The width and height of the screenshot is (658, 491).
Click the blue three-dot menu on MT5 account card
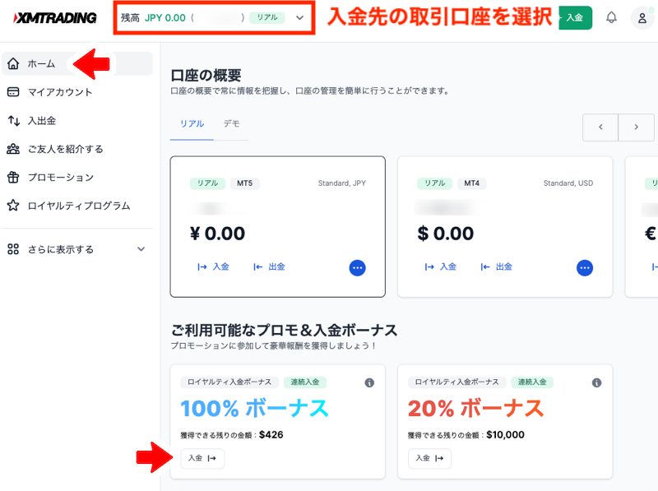click(x=357, y=268)
